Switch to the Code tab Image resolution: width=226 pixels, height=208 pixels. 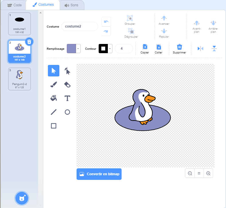coord(14,5)
